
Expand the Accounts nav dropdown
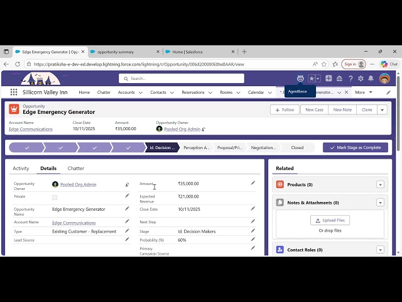tap(141, 92)
